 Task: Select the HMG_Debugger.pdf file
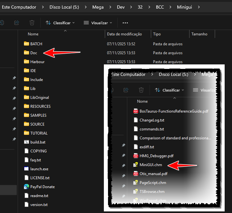tap(156, 156)
